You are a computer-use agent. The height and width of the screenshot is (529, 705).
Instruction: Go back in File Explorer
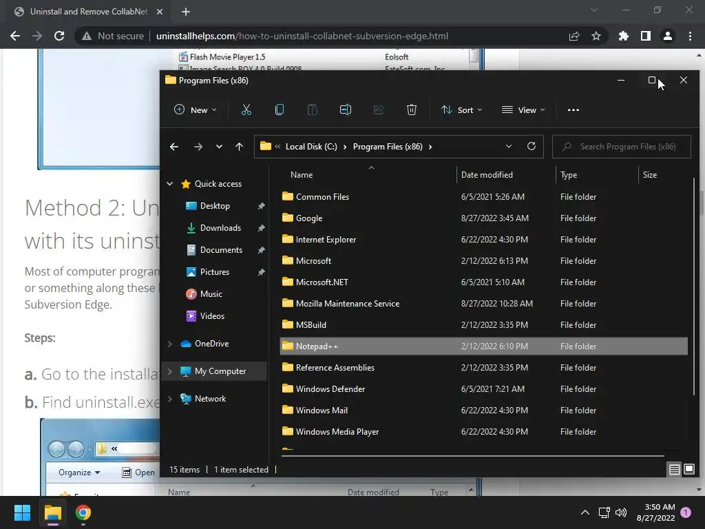174,147
